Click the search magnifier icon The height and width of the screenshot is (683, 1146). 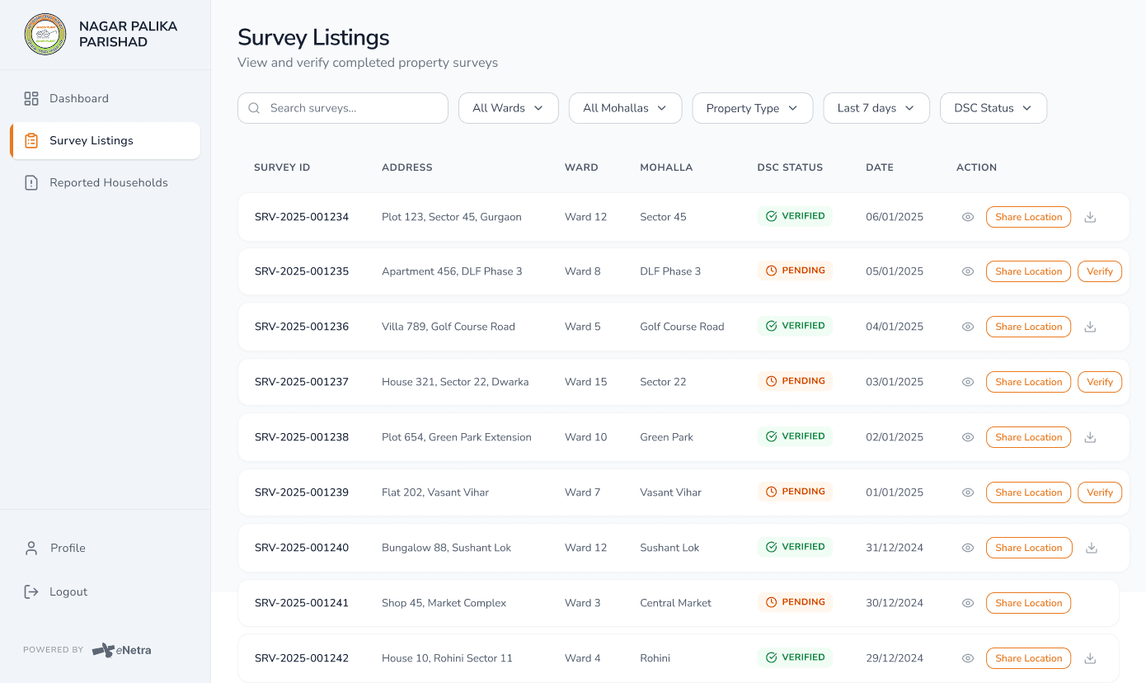(254, 108)
